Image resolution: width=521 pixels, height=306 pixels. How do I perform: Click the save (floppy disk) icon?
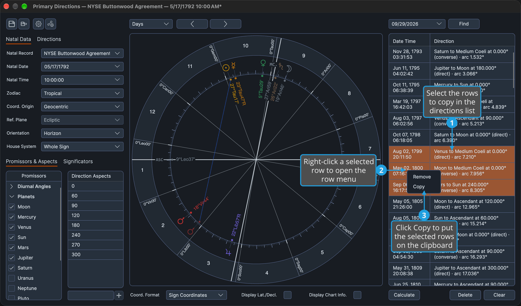click(12, 24)
